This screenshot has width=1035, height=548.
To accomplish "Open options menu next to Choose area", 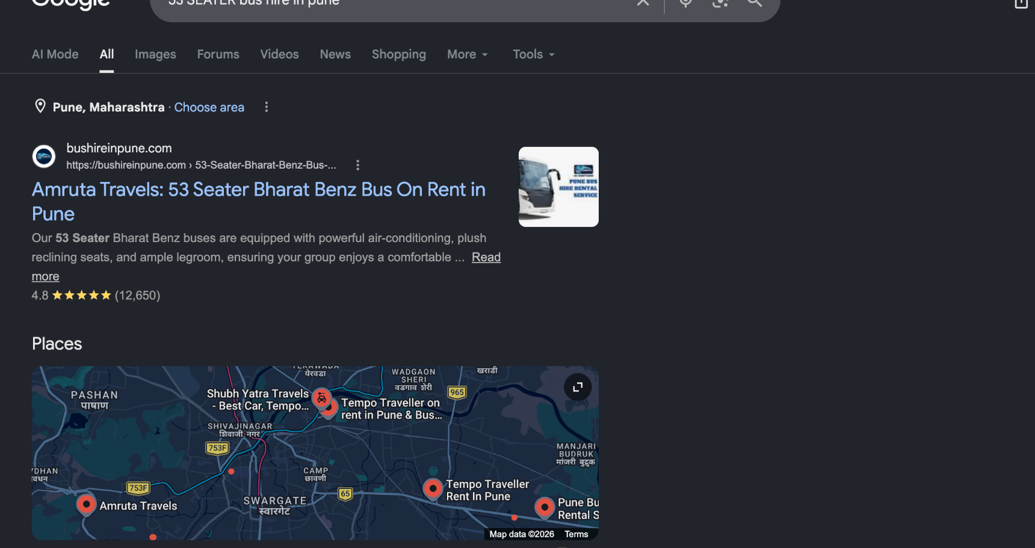I will 267,107.
